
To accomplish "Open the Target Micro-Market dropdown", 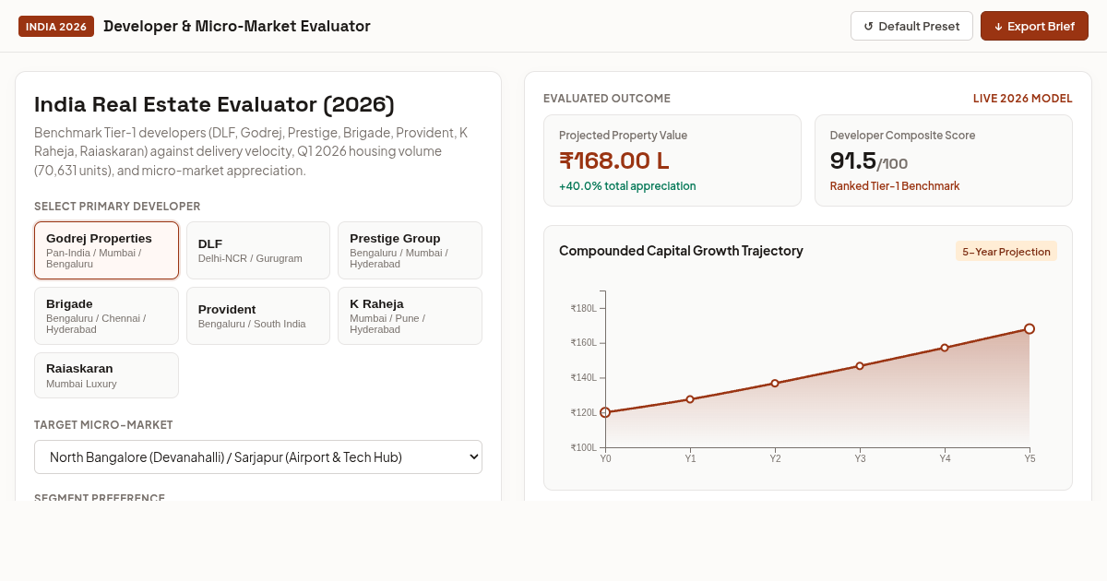I will click(x=258, y=456).
